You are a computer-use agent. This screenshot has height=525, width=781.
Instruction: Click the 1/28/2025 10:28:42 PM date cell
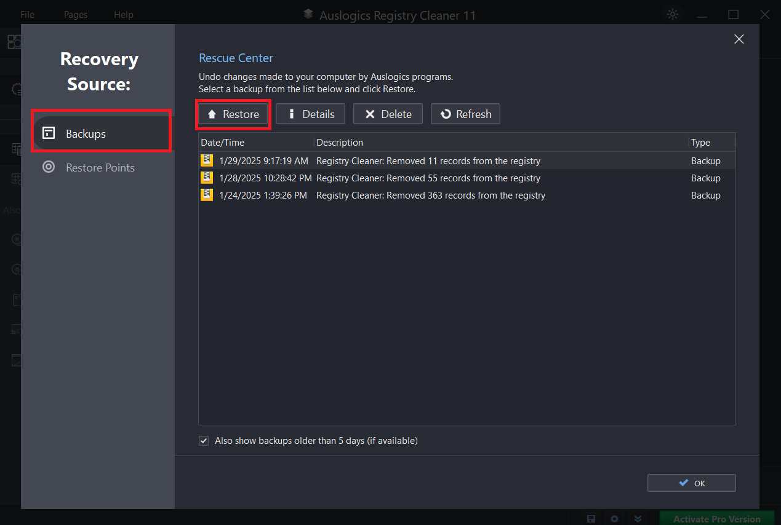coord(265,178)
